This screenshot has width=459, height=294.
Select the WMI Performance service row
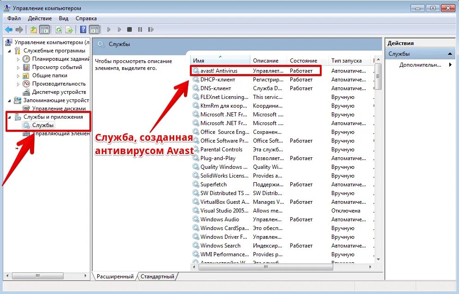click(282, 254)
